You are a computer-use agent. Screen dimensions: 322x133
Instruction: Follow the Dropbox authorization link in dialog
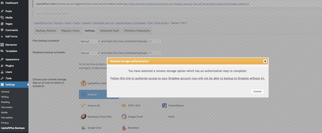point(187,78)
